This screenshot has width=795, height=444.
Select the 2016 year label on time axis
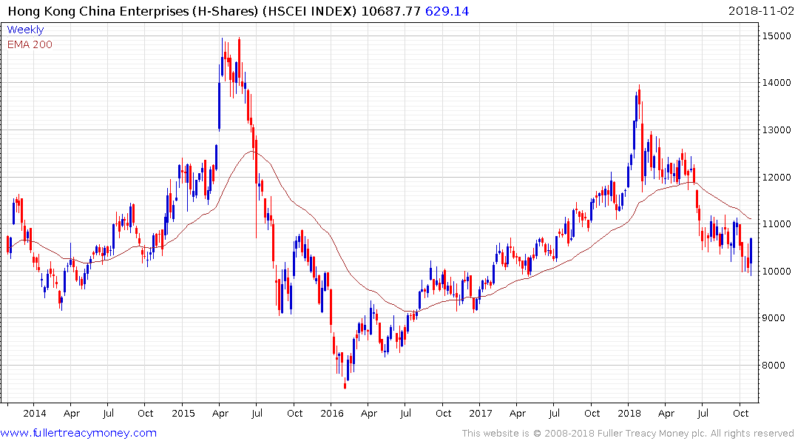331,413
